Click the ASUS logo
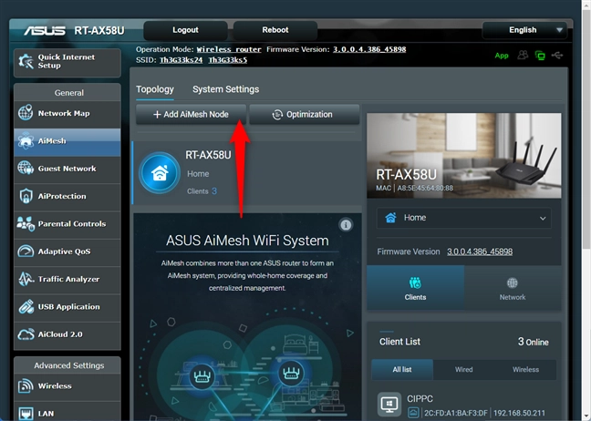Image resolution: width=591 pixels, height=421 pixels. [x=45, y=30]
